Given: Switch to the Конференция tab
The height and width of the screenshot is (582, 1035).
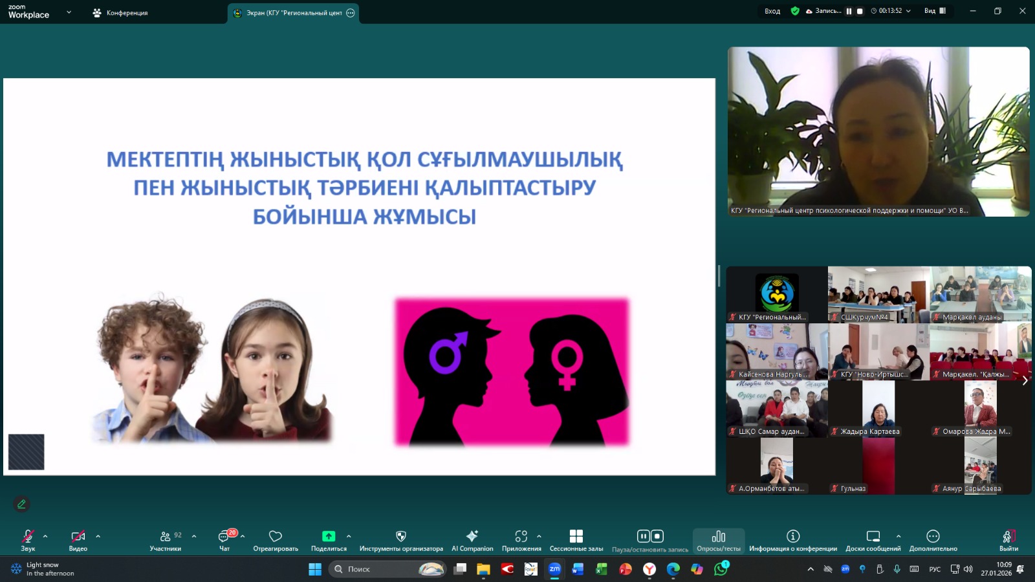Looking at the screenshot, I should [x=121, y=13].
